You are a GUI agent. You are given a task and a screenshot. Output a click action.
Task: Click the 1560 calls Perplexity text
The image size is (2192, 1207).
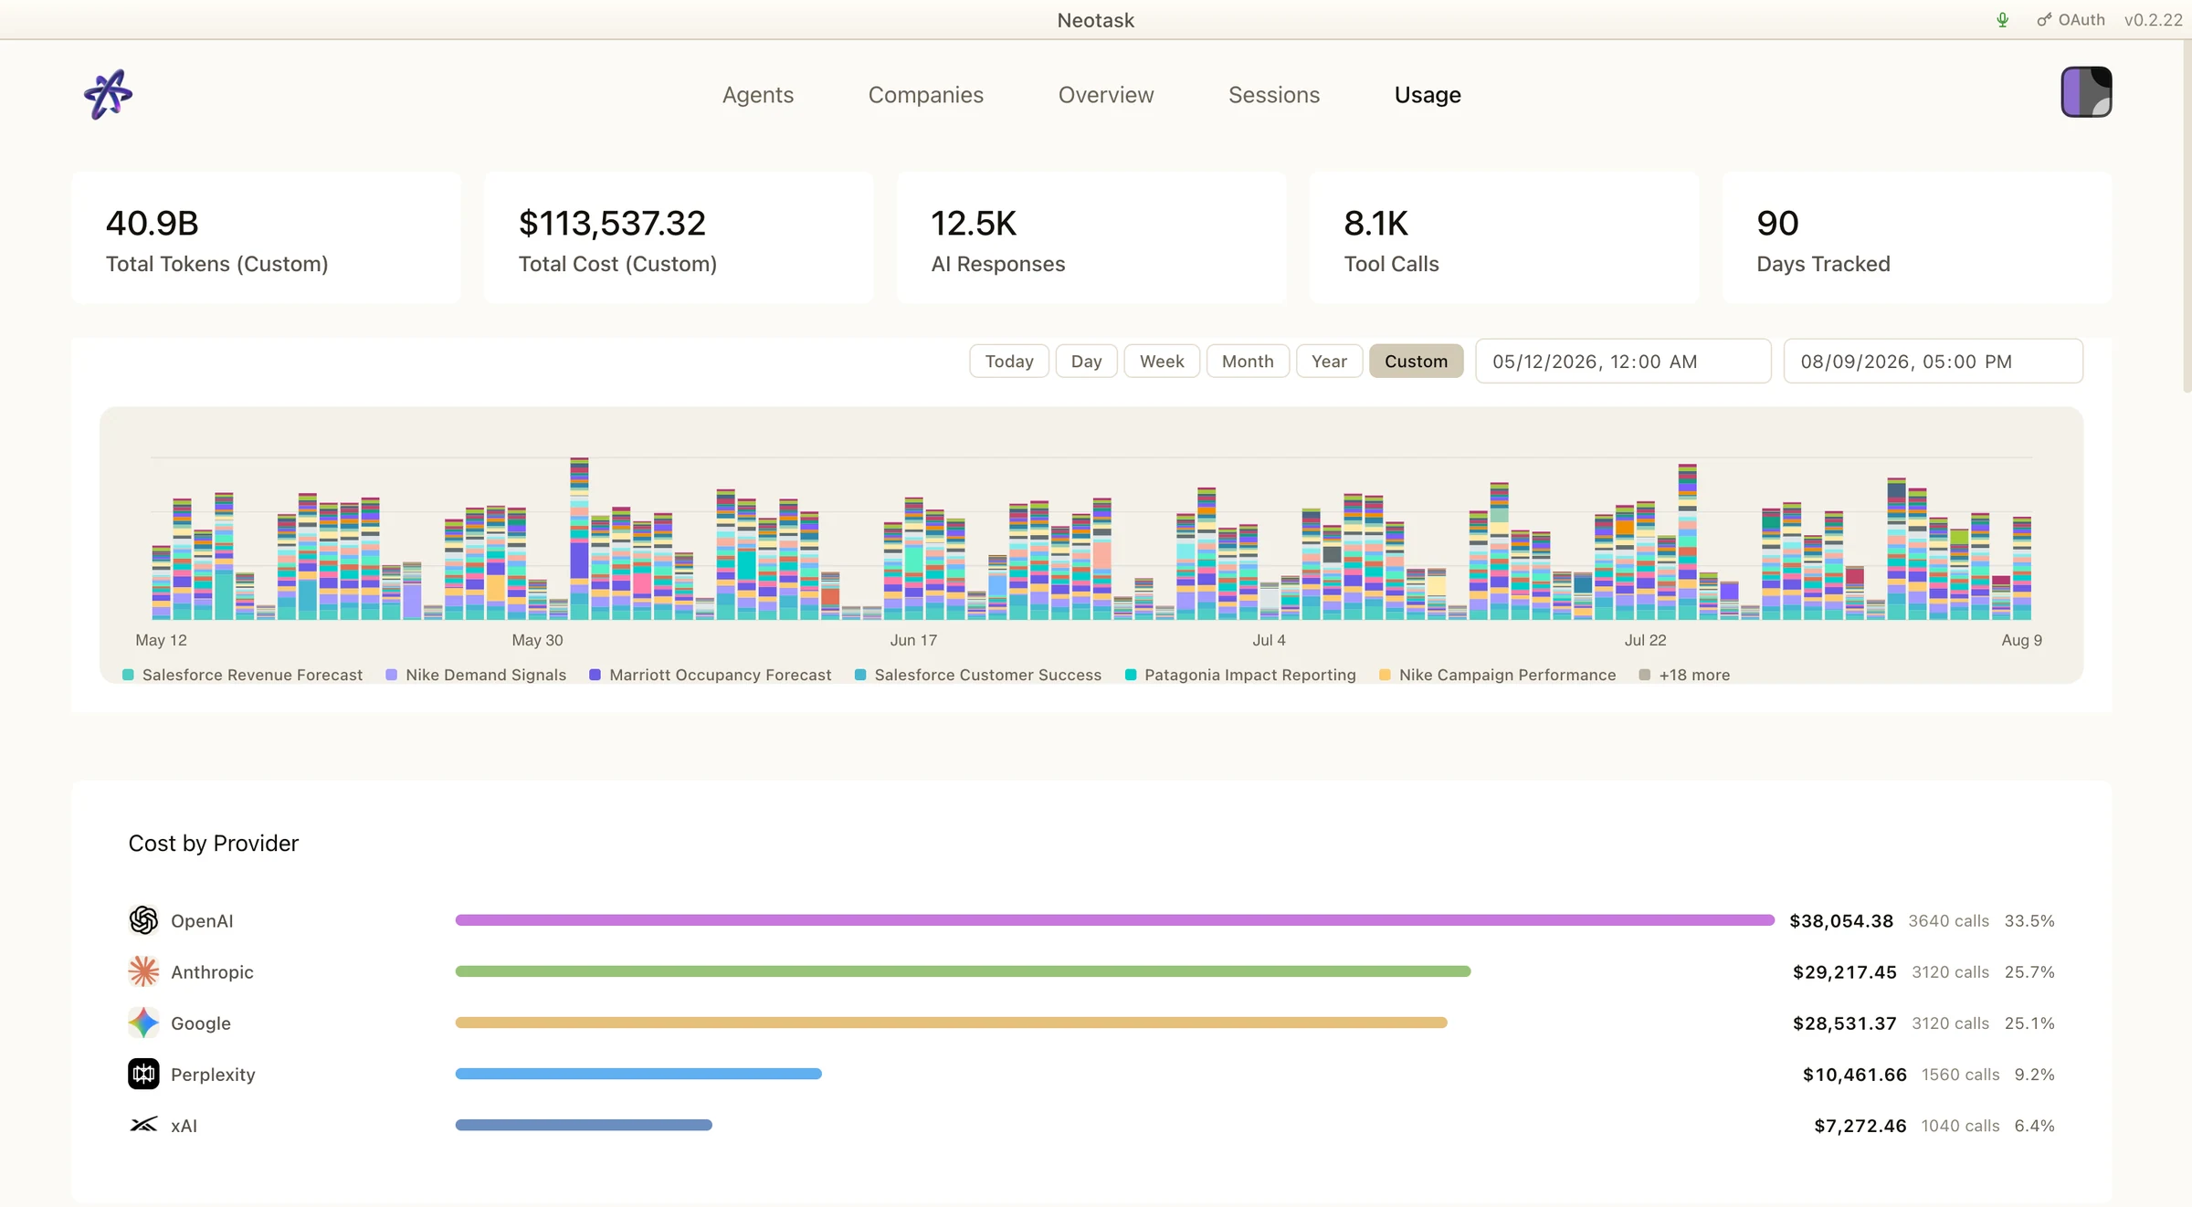point(1960,1075)
